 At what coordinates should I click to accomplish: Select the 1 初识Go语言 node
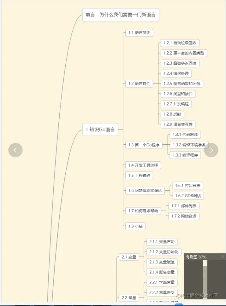[100, 130]
